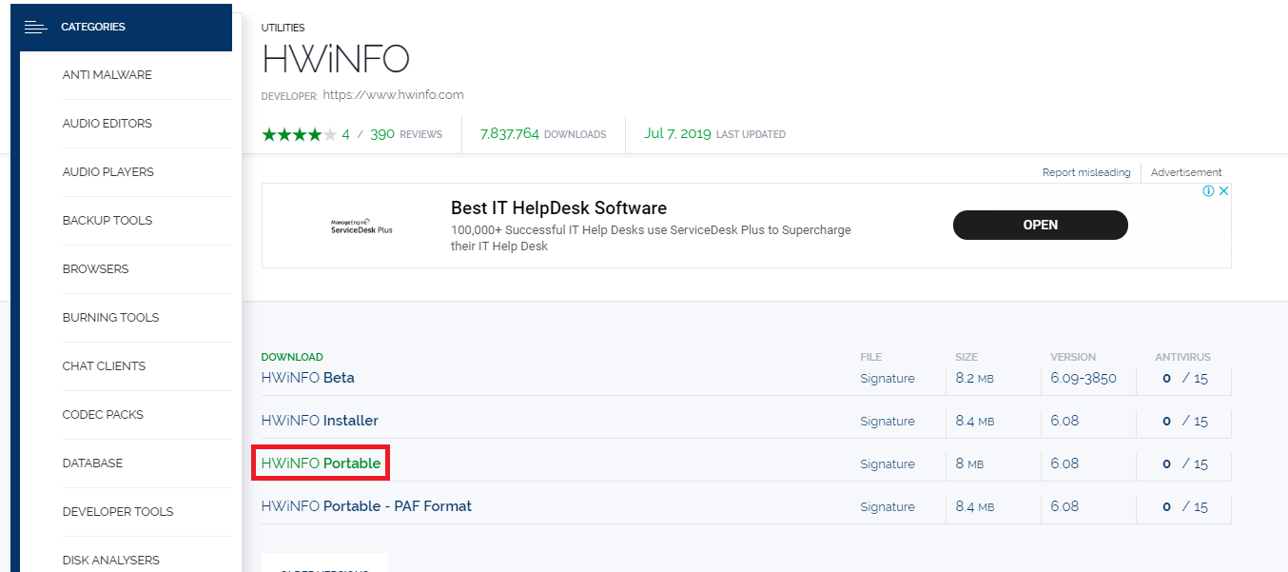
Task: Click the ad description about ServiceDesk Plus
Action: 651,238
